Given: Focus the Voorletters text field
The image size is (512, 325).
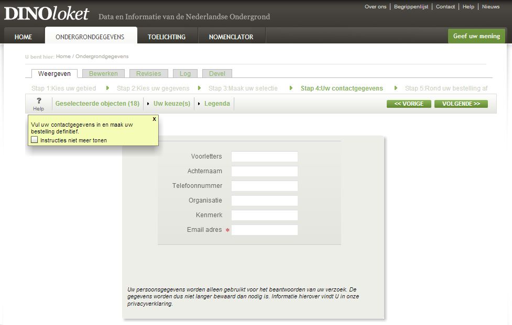Looking at the screenshot, I should [264, 157].
